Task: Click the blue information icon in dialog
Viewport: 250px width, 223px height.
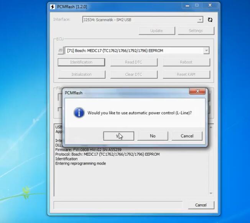Action: 79,113
